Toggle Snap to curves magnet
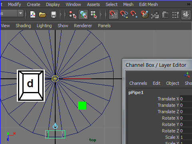Image resolution: width=192 pixels, height=144 pixels. tap(124, 14)
